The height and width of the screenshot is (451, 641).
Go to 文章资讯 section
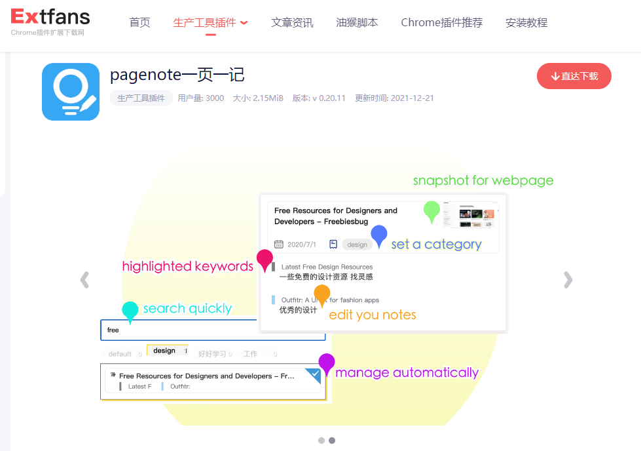click(x=292, y=22)
